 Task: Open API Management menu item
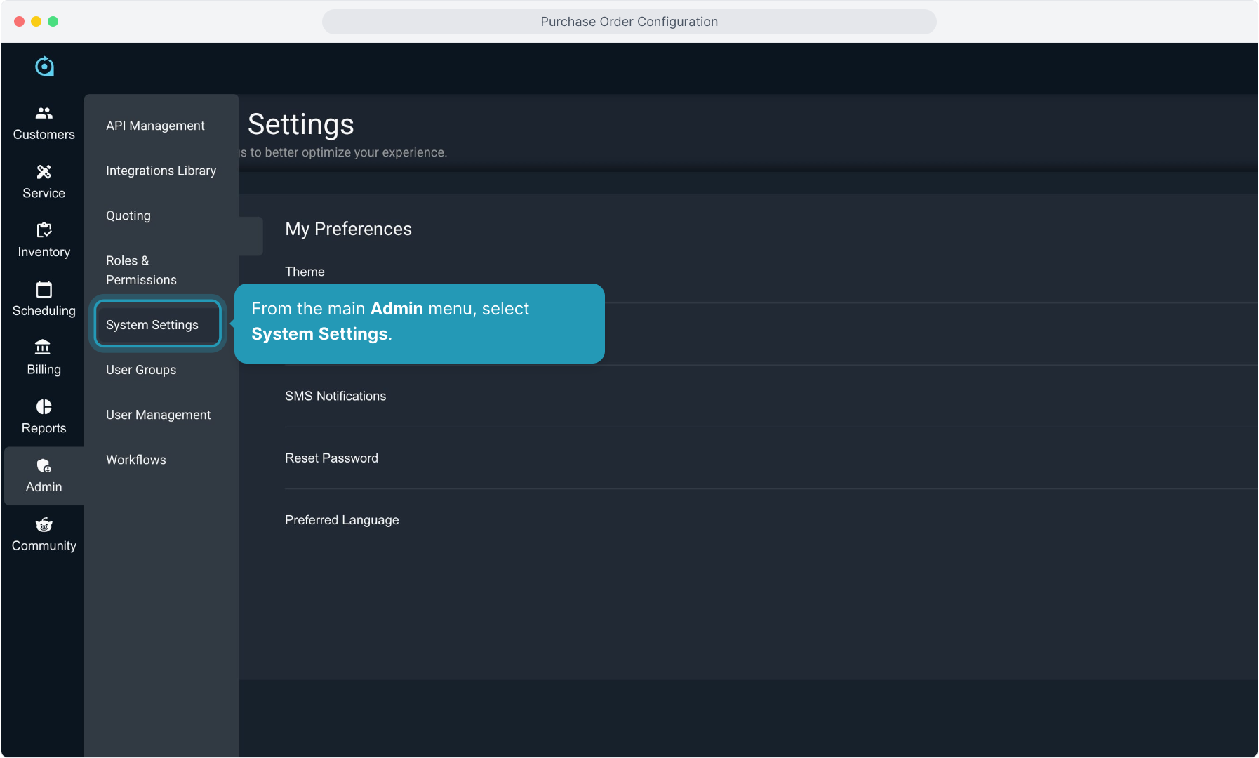click(155, 126)
